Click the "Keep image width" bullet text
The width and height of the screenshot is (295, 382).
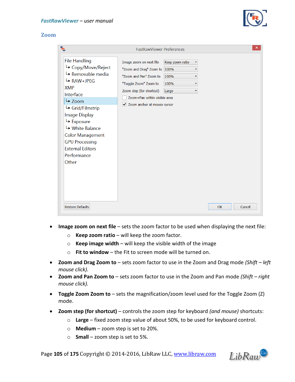(97, 244)
